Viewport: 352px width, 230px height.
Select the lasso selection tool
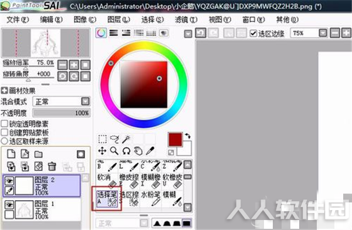114,139
